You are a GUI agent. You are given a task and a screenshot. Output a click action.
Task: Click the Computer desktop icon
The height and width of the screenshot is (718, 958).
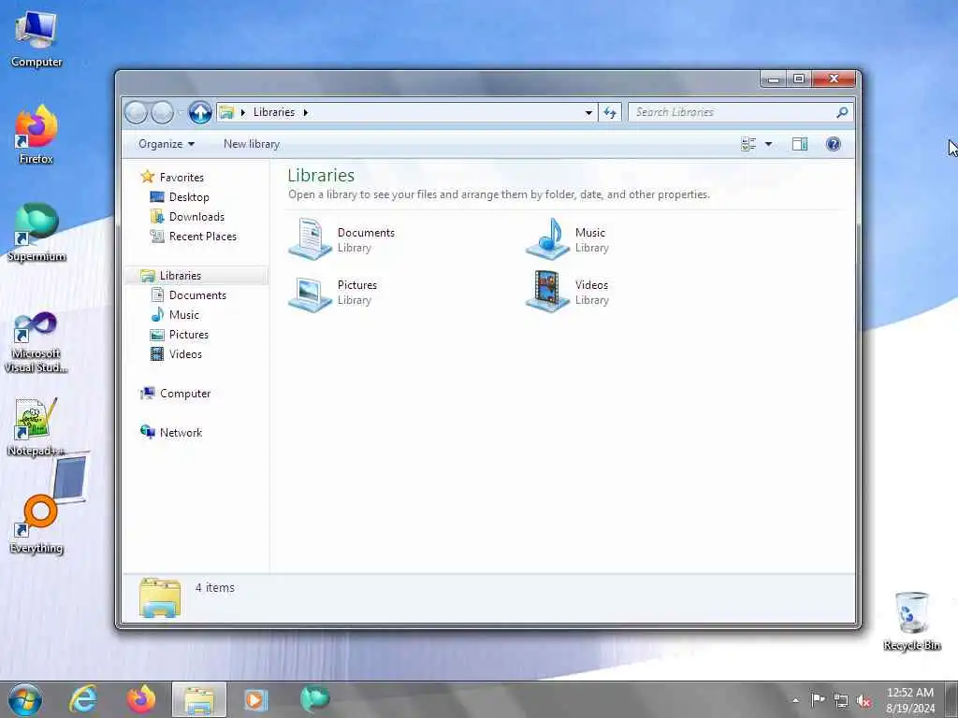tap(36, 37)
